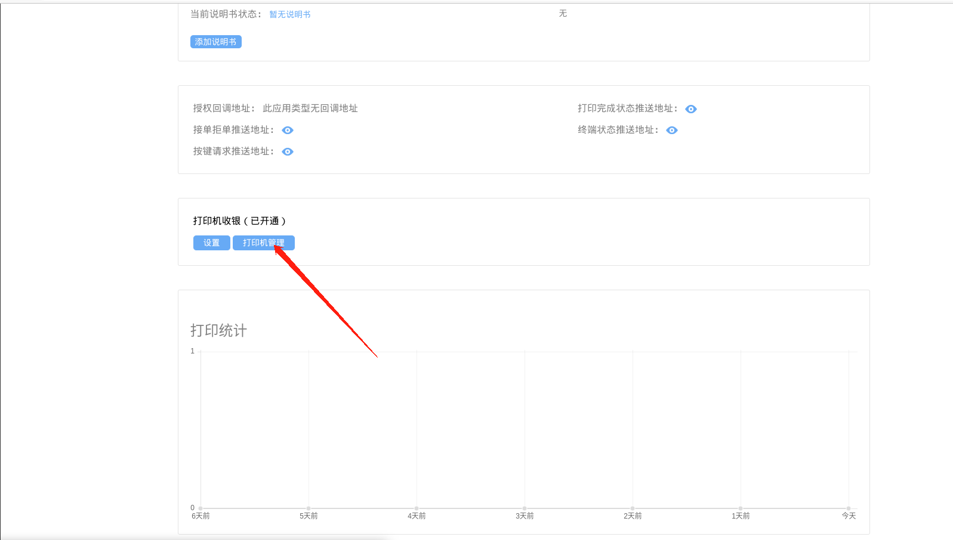Viewport: 953px width, 540px height.
Task: Click the 打印机管理 button
Action: click(x=263, y=243)
